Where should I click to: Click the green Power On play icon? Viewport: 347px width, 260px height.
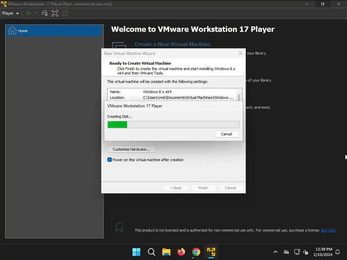[29, 13]
